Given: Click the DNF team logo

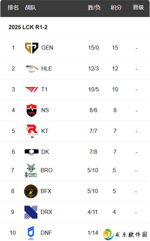Looking at the screenshot, I should point(31,233).
